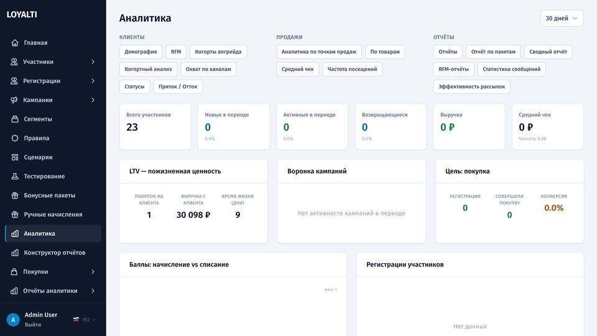Click the Правила badge icon
The height and width of the screenshot is (336, 597).
pyautogui.click(x=14, y=138)
